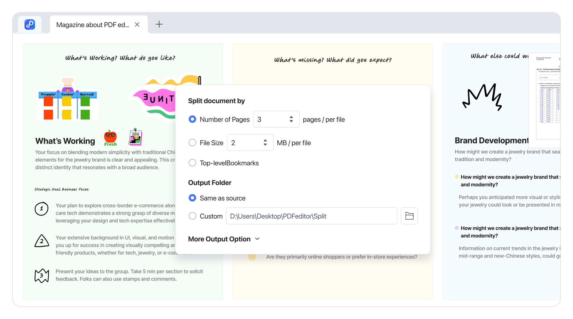
Task: Click the add new tab plus icon
Action: pyautogui.click(x=159, y=24)
